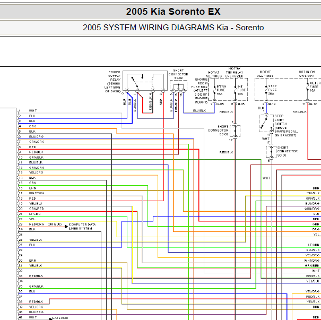321x320 pixels.
Task: Select pin 36 BLU wire label
Action: (32, 291)
